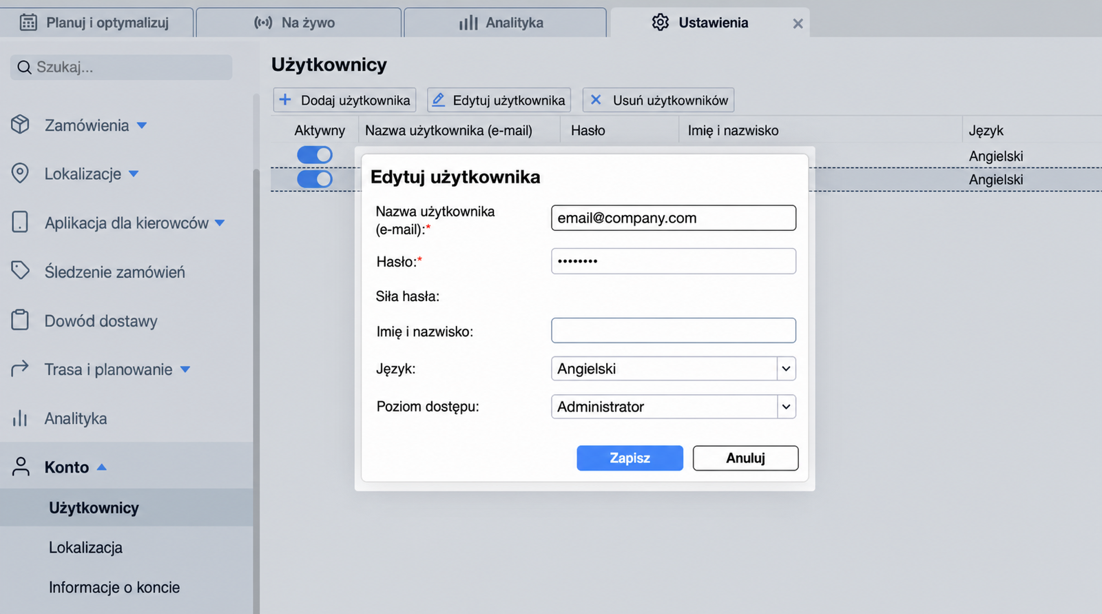
Task: Click the clipboard icon next to Dowód dostawy
Action: [20, 320]
